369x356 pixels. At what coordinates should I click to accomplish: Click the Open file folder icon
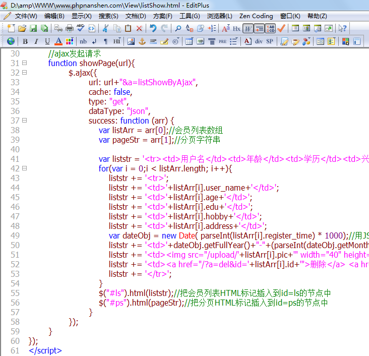22,28
